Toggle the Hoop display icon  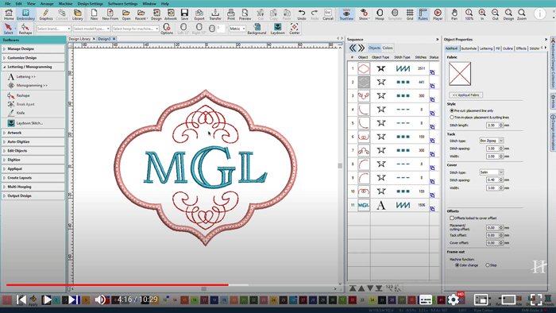coord(380,14)
